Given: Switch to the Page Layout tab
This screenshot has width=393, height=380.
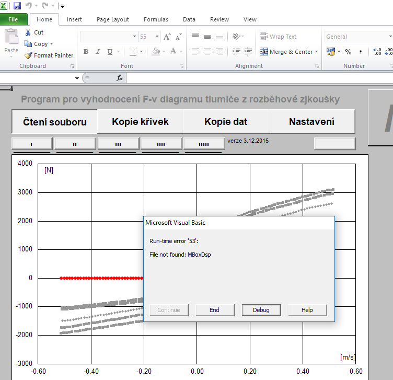Looking at the screenshot, I should coord(112,19).
